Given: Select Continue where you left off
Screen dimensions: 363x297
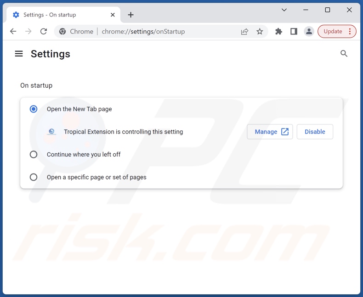Looking at the screenshot, I should click(x=34, y=154).
